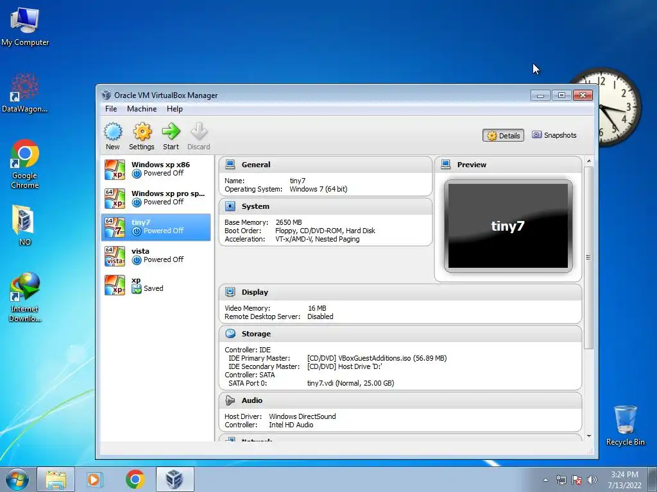
Task: Click the greyed Discard toolbar icon
Action: click(x=199, y=131)
